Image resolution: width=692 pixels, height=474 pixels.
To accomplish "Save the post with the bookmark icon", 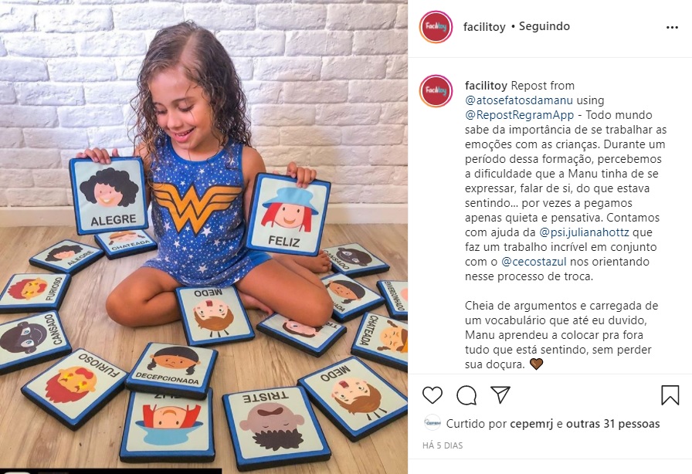I will tap(670, 395).
